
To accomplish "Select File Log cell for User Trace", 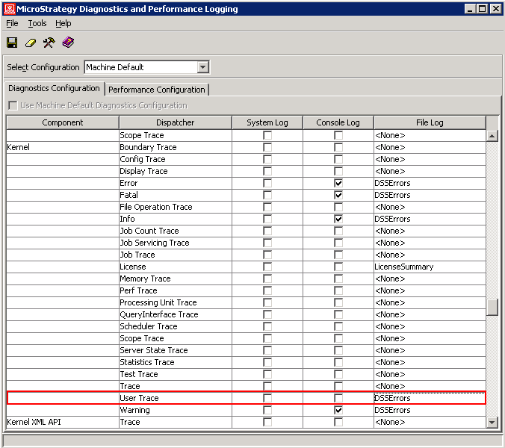I will [430, 398].
